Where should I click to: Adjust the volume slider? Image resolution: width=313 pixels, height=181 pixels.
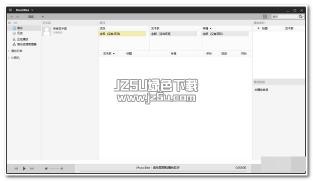pyautogui.click(x=56, y=168)
